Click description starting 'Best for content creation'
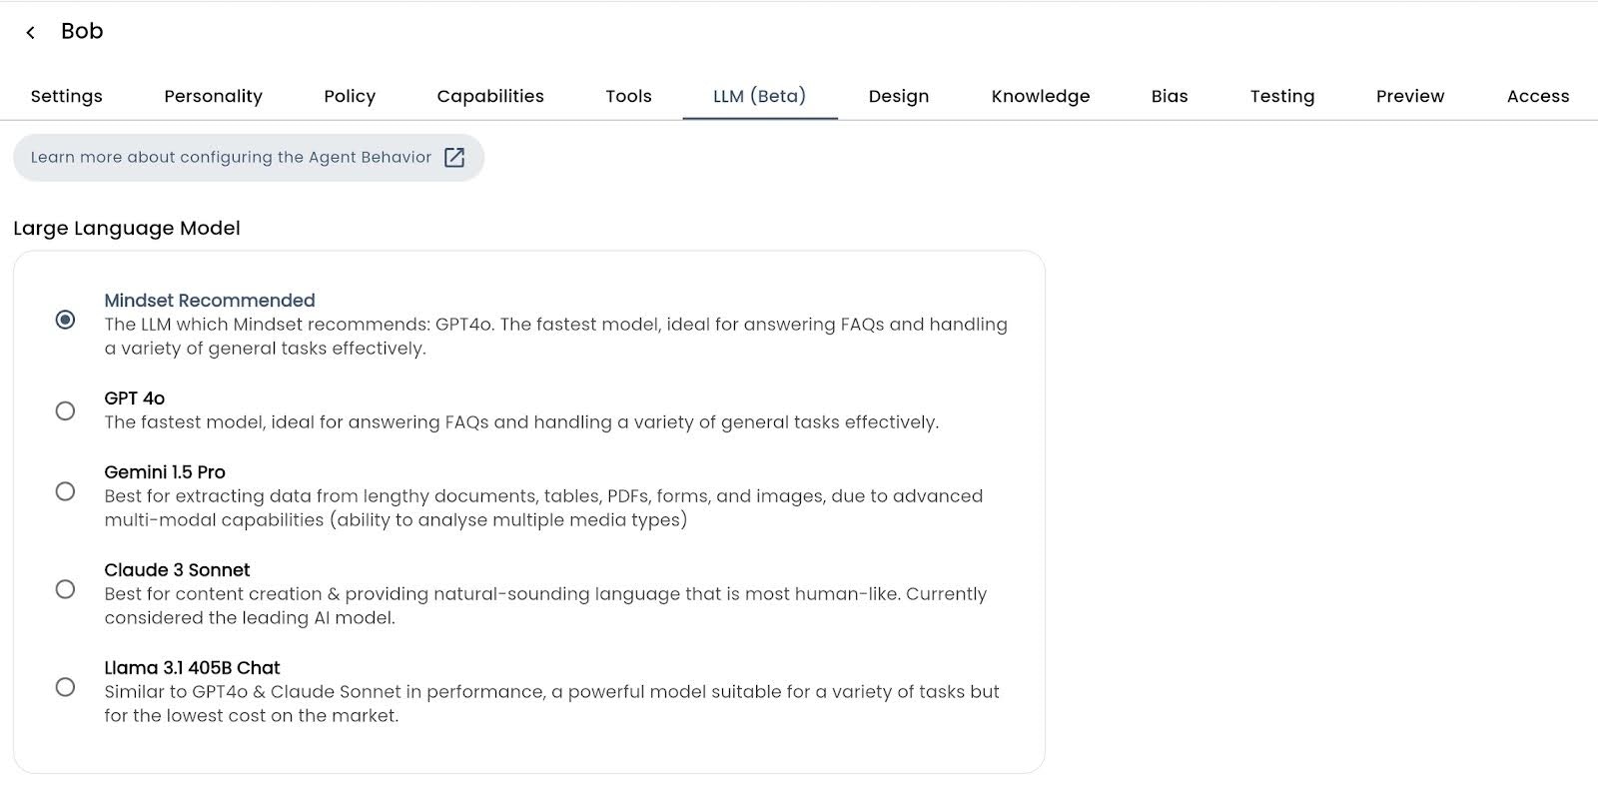1598x787 pixels. click(x=545, y=606)
